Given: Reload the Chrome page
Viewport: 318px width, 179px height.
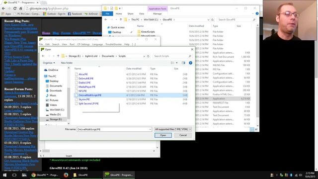Looking at the screenshot, I should coord(15,8).
